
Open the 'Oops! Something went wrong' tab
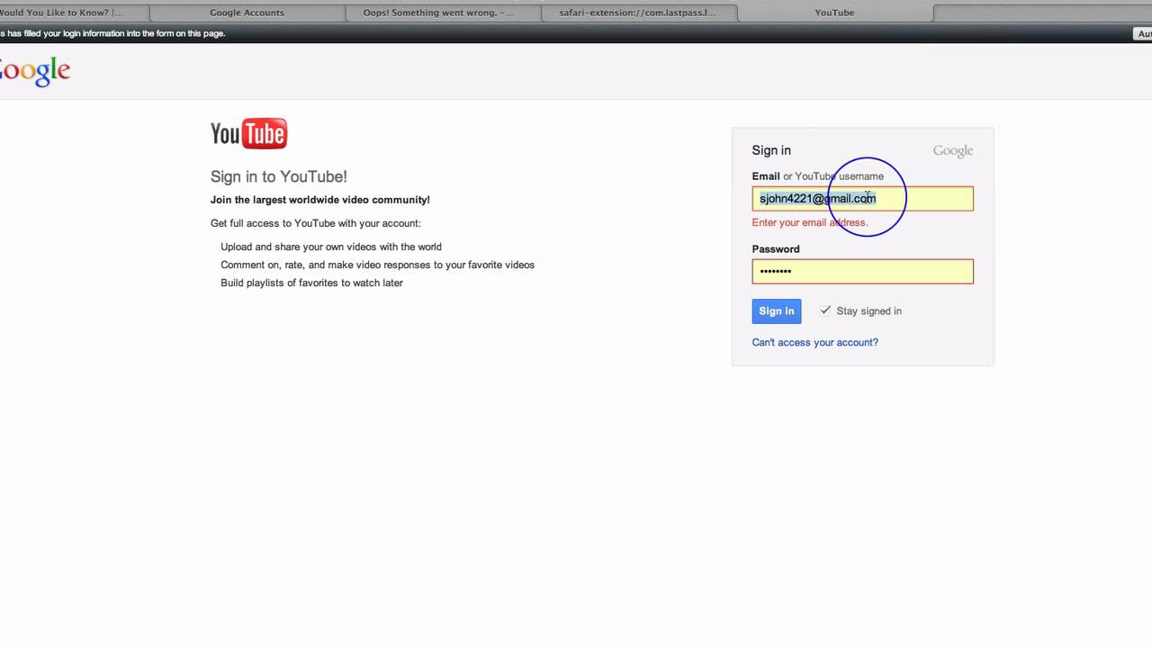(444, 13)
